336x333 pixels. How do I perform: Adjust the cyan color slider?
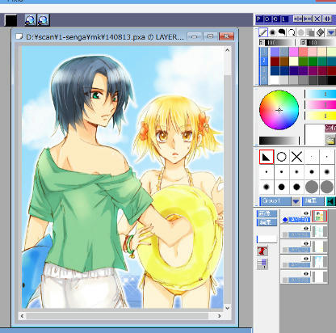point(321,94)
